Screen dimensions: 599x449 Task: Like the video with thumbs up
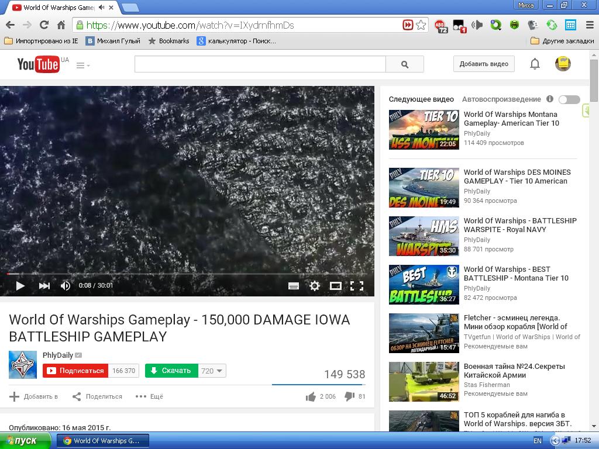coord(311,396)
